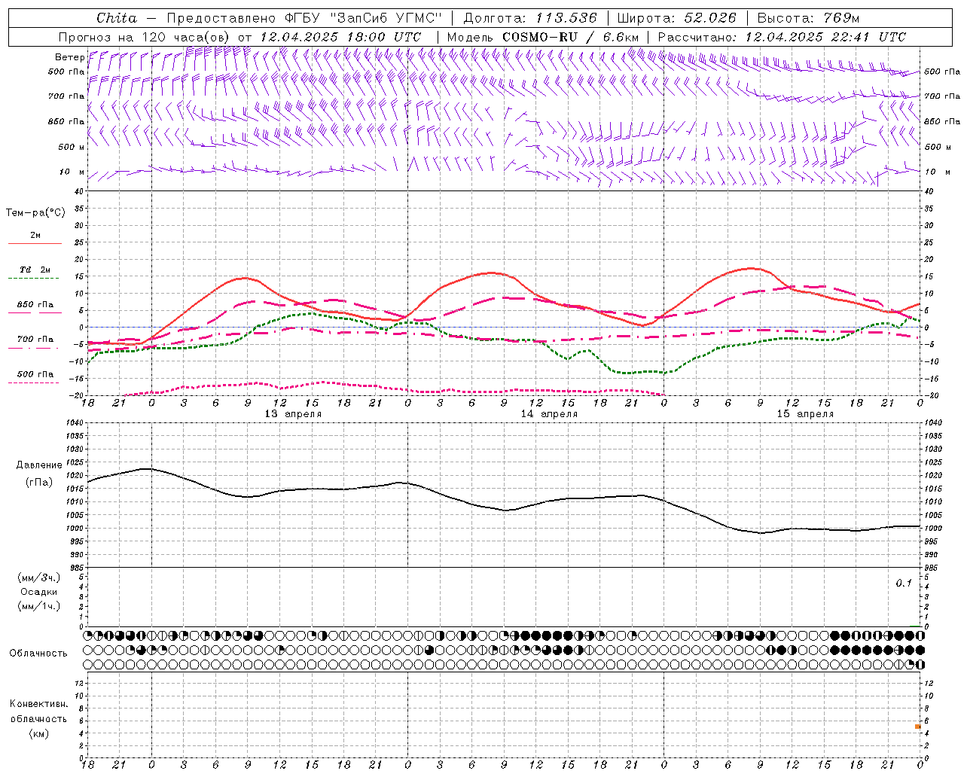This screenshot has width=964, height=771.
Task: Click the station name "Chita" in header
Action: pyautogui.click(x=117, y=18)
